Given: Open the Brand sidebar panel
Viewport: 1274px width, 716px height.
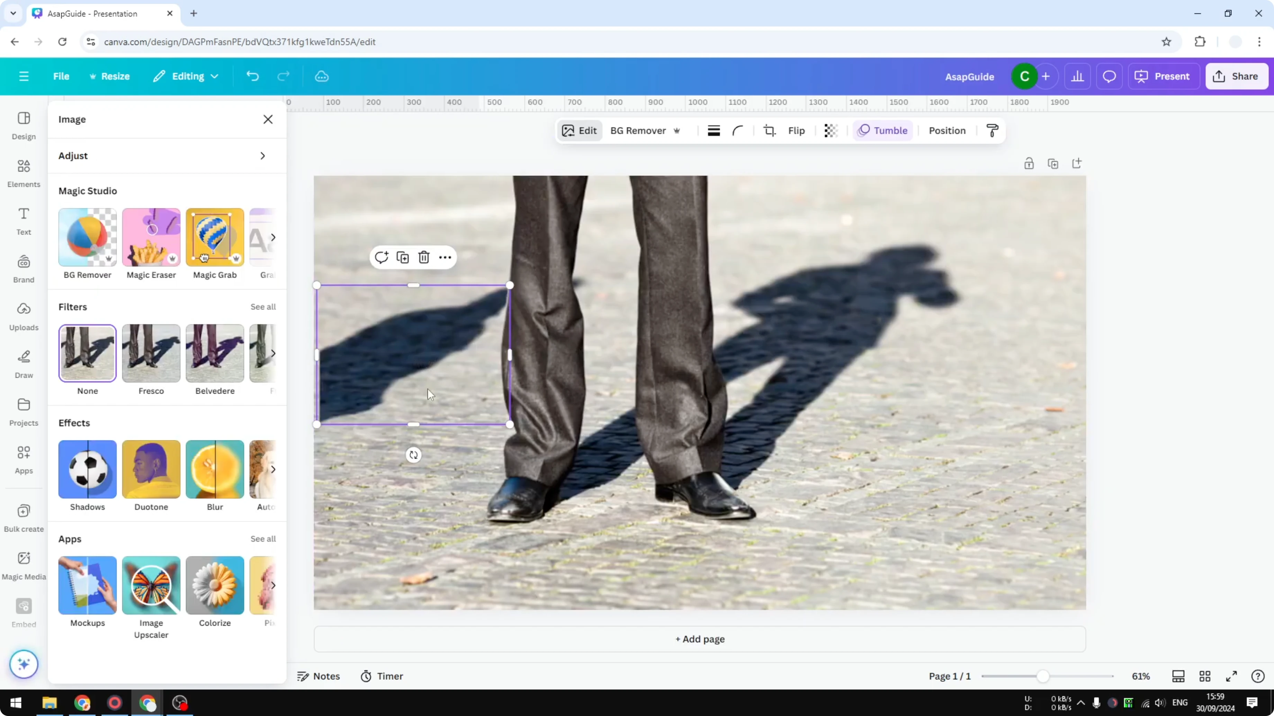Looking at the screenshot, I should point(24,269).
